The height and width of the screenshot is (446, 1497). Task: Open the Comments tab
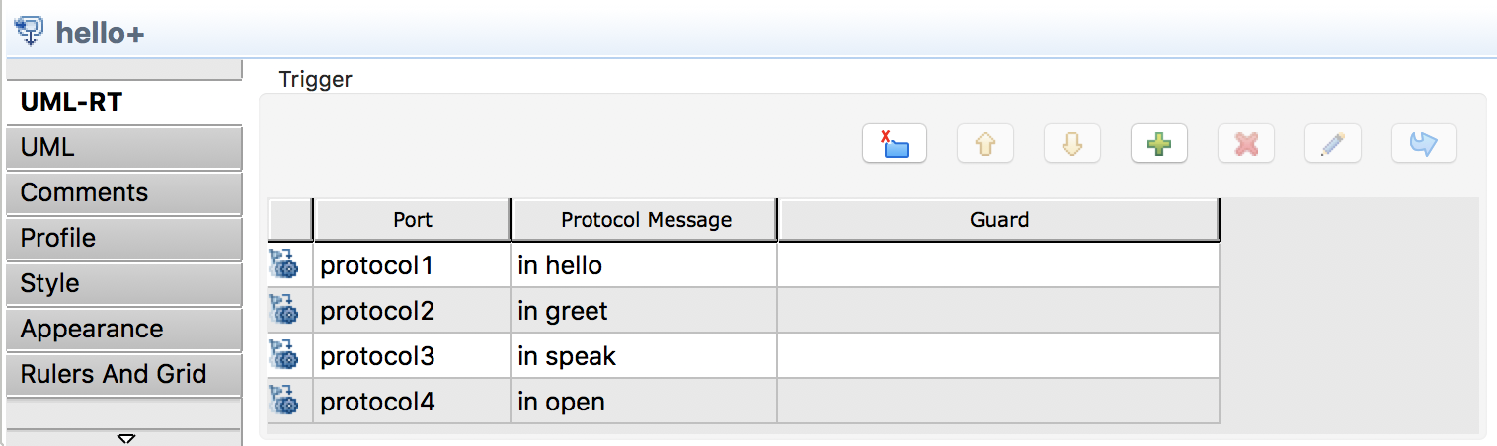click(x=123, y=193)
